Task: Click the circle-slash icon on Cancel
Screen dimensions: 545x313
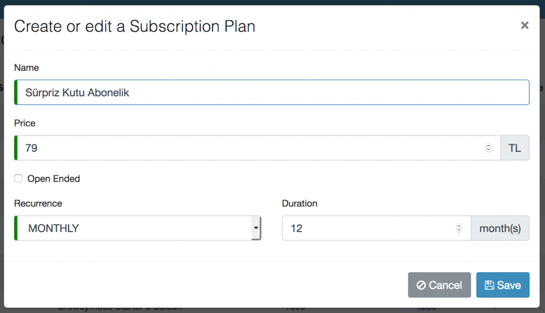Action: coord(421,285)
